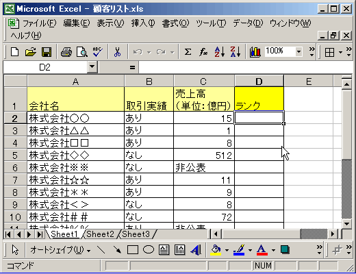Open Line Color dropdown arrow

(x=250, y=250)
